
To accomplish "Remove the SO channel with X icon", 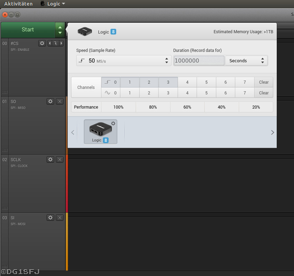I will pyautogui.click(x=60, y=101).
